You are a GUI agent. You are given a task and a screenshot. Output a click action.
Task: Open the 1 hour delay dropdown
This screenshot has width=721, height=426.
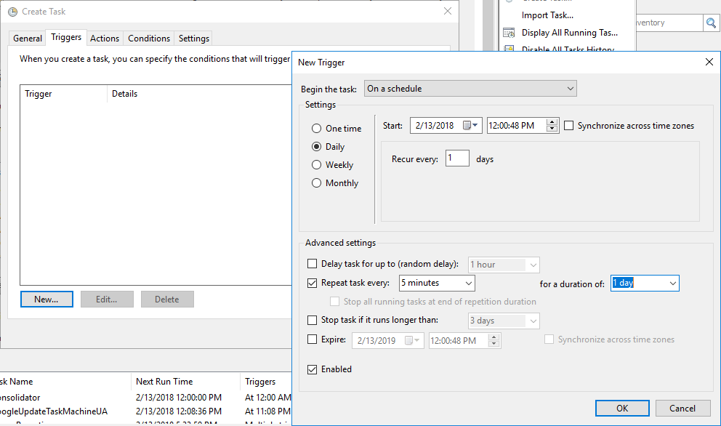(x=504, y=265)
